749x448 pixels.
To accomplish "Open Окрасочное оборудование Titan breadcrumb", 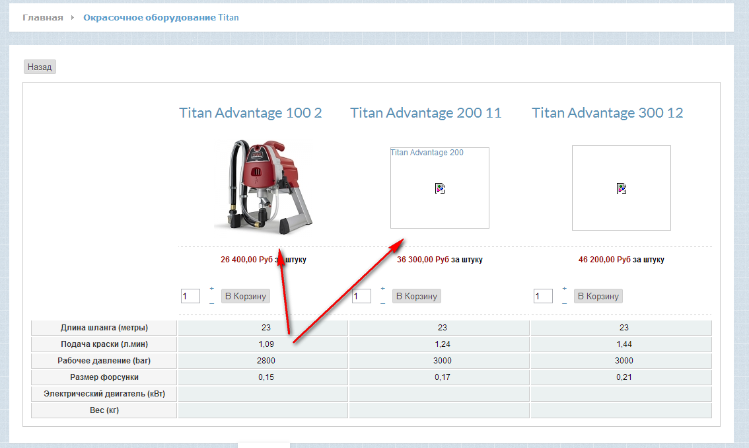I will 161,18.
